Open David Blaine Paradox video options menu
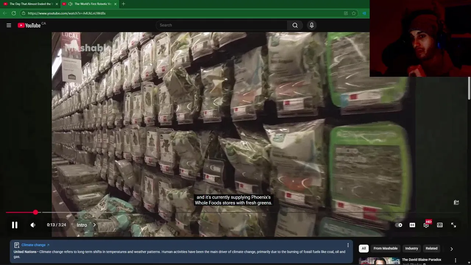The image size is (471, 265). [456, 260]
